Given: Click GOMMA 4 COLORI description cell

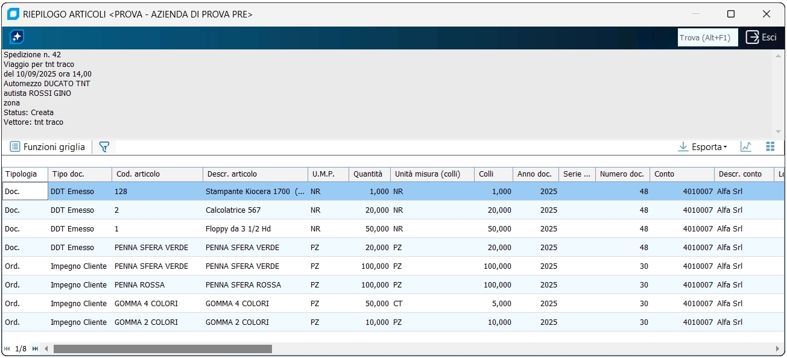Looking at the screenshot, I should point(256,304).
